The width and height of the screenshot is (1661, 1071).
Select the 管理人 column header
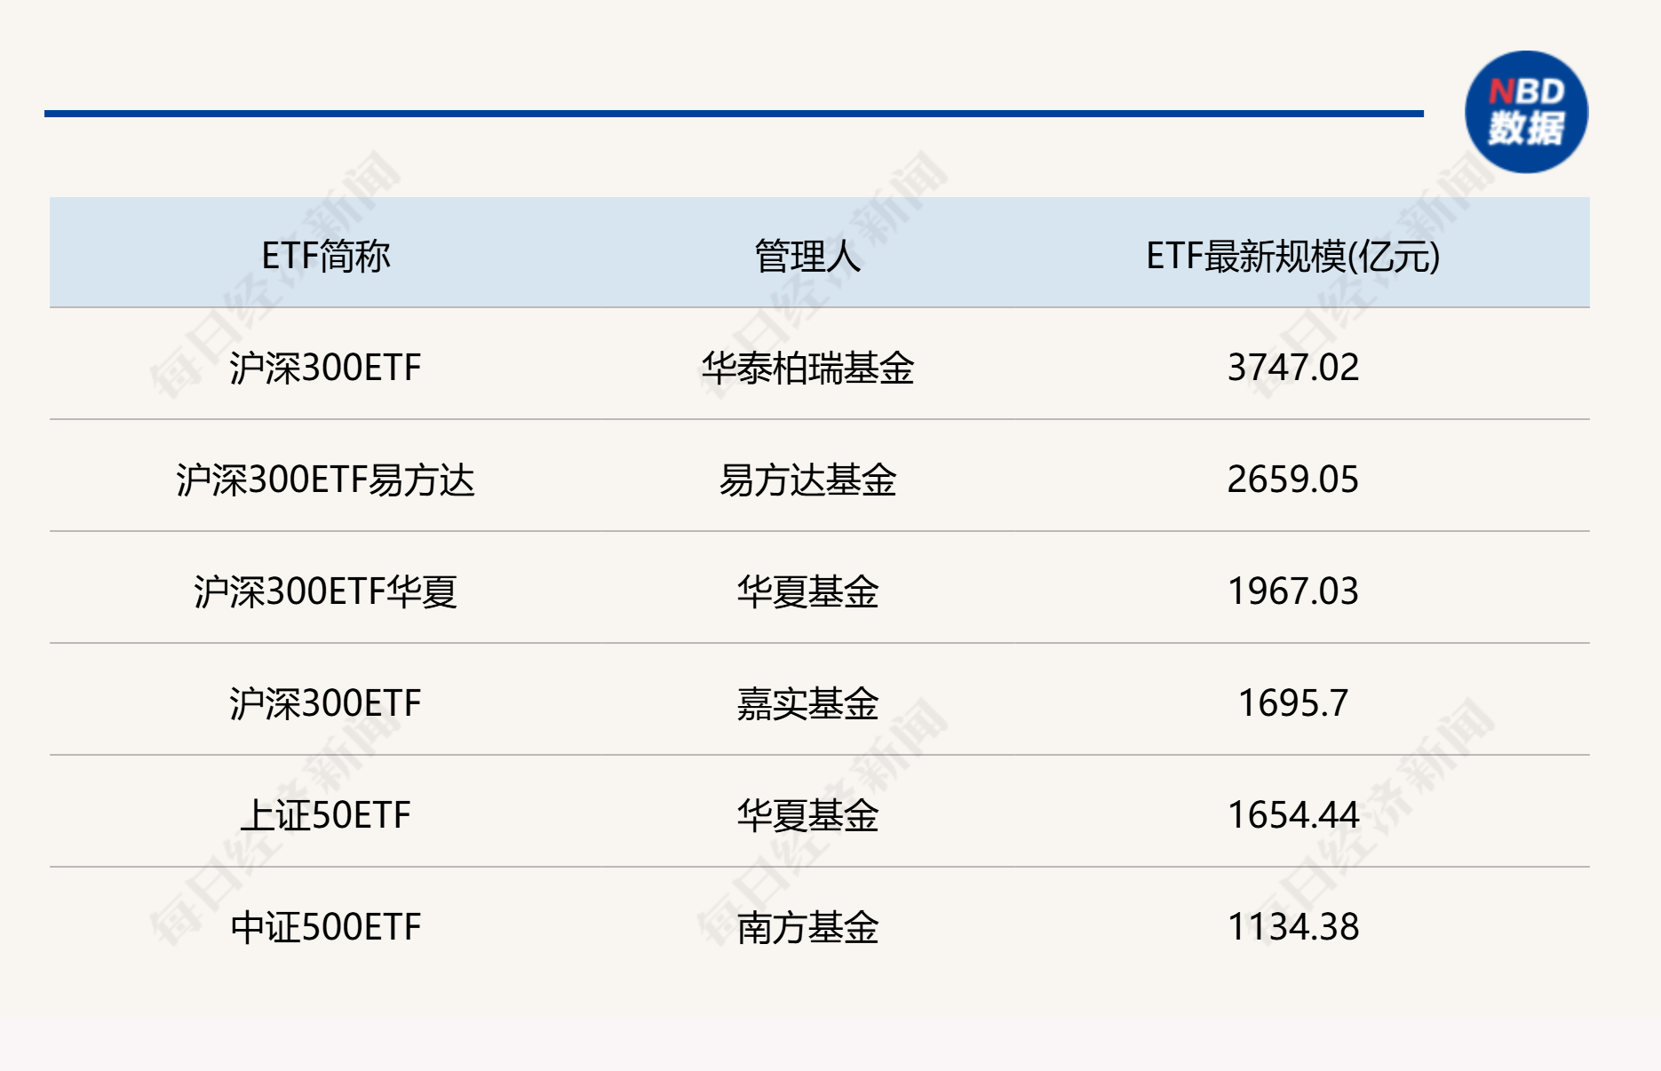tap(807, 257)
